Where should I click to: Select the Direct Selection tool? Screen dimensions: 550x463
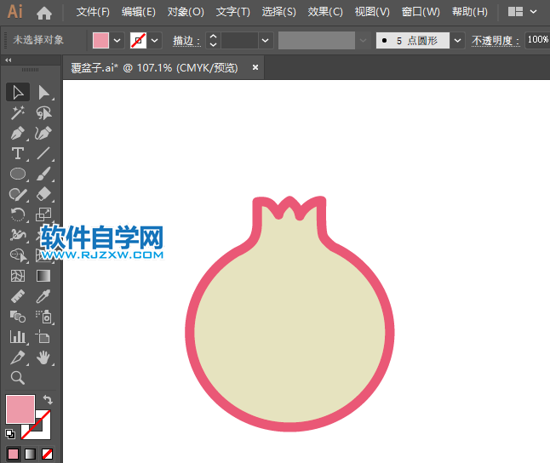pos(43,93)
